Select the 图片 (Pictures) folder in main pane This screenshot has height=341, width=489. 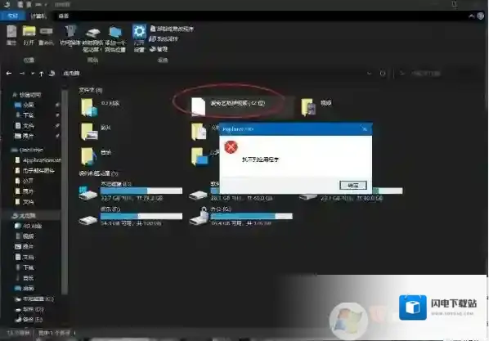pos(96,132)
